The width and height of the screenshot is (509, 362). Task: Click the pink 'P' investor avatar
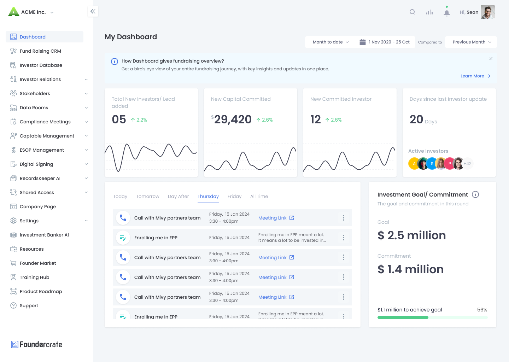pyautogui.click(x=450, y=164)
